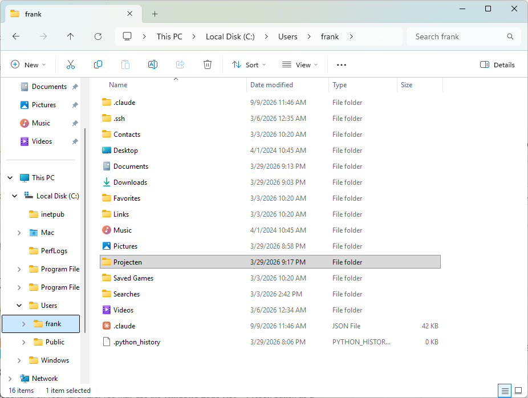Click This PC in breadcrumb
The image size is (528, 398).
tap(169, 36)
